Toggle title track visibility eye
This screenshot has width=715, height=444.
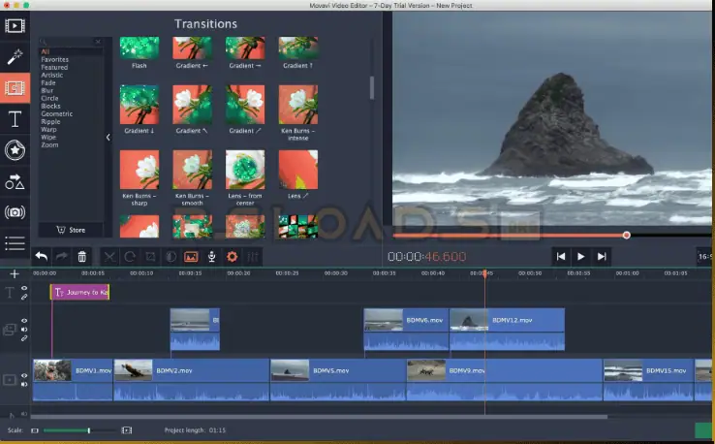pyautogui.click(x=24, y=288)
